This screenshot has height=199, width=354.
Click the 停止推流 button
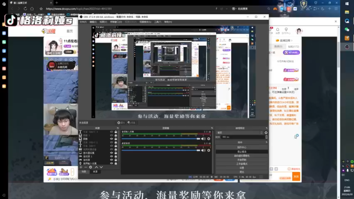click(242, 152)
